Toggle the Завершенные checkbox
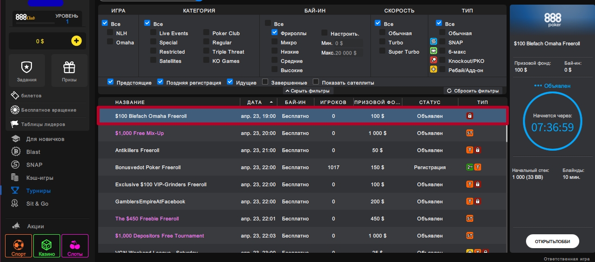 pos(265,82)
